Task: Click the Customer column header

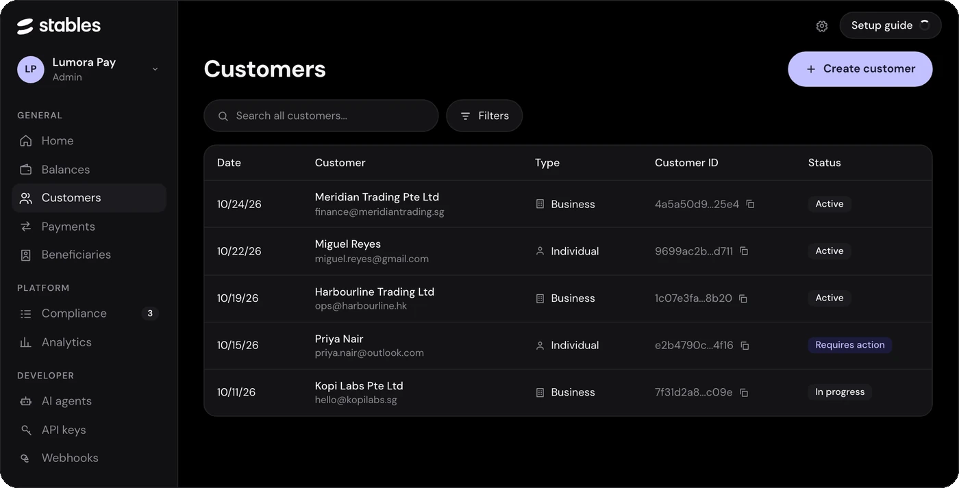Action: click(340, 163)
